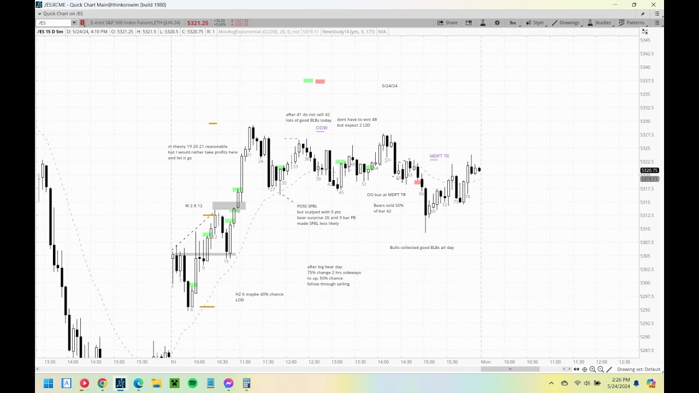Image resolution: width=699 pixels, height=393 pixels.
Task: Click the /ES symbol input field
Action: coord(54,23)
